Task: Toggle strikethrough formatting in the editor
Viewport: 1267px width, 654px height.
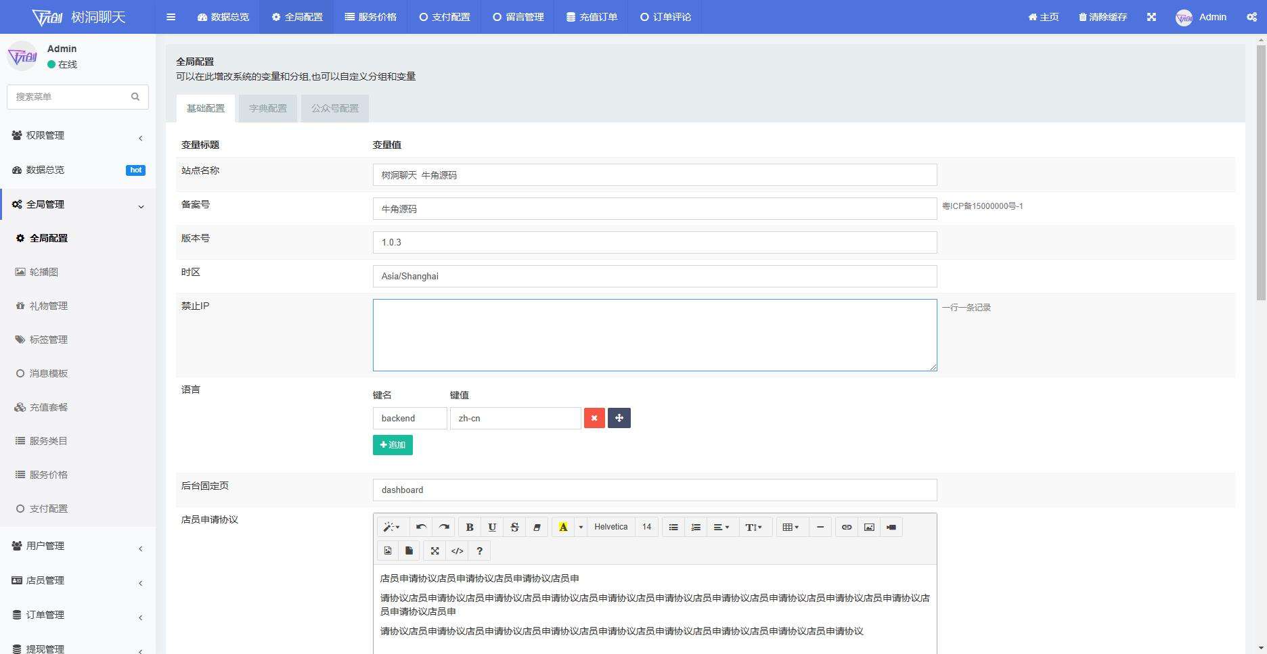Action: point(514,527)
